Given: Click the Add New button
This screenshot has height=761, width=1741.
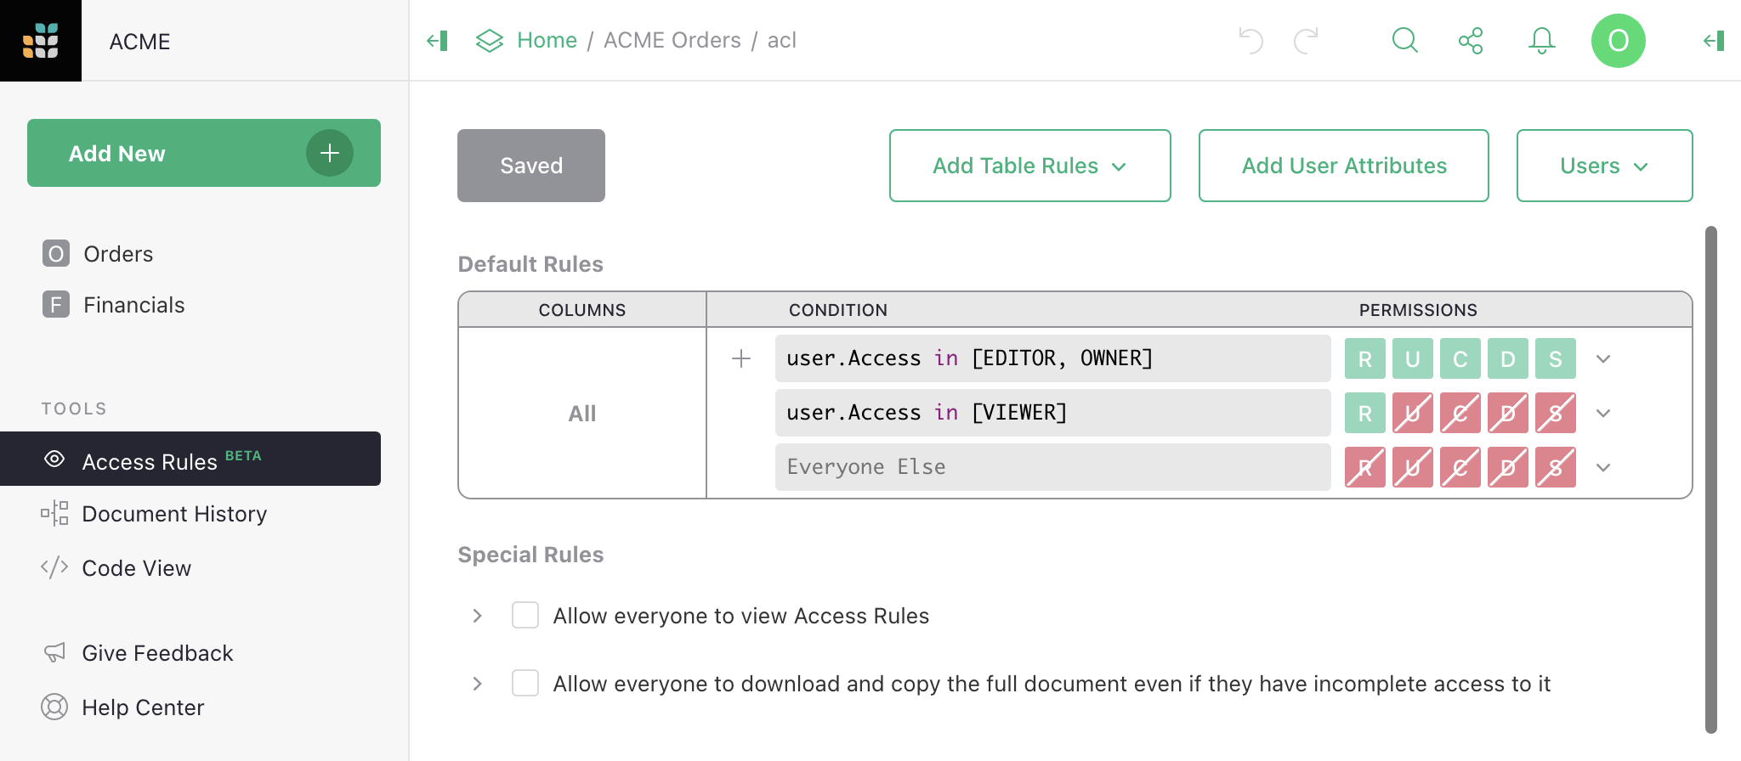Looking at the screenshot, I should coord(204,153).
